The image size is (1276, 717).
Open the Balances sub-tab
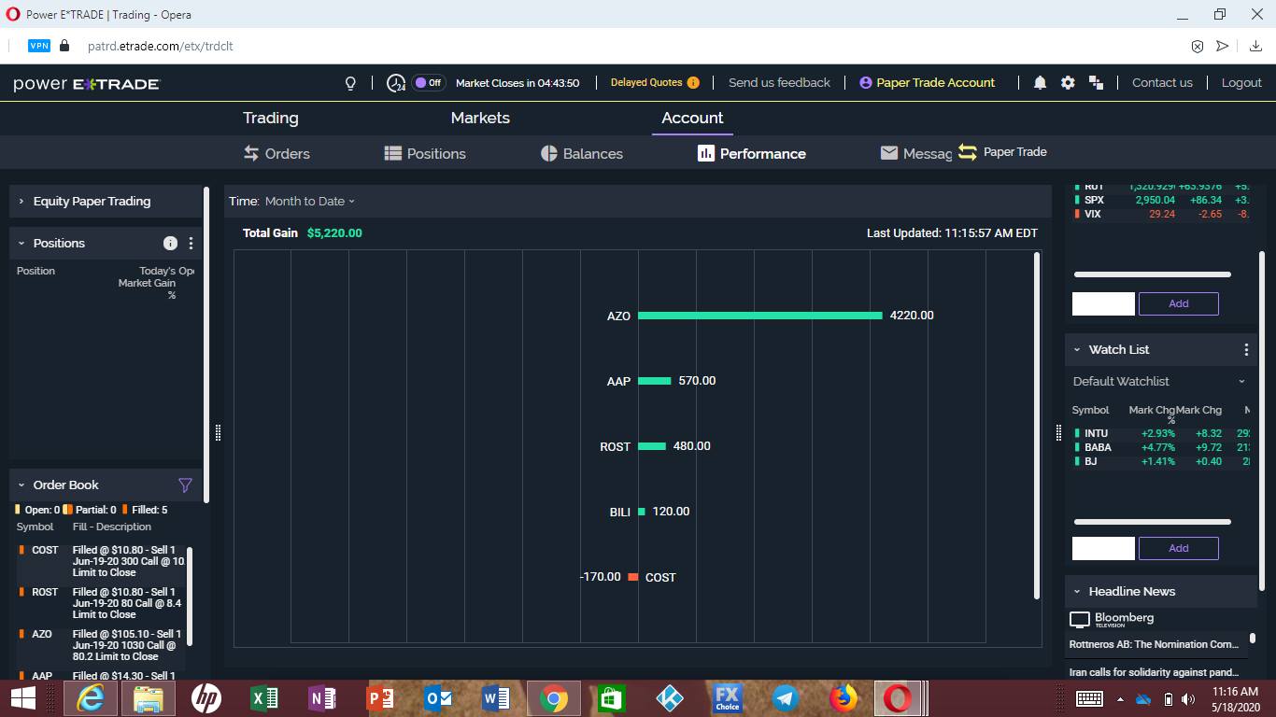582,153
